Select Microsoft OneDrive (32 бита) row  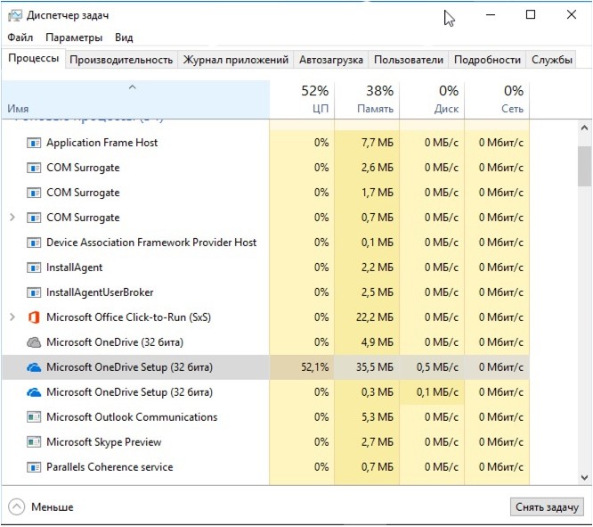[x=265, y=342]
